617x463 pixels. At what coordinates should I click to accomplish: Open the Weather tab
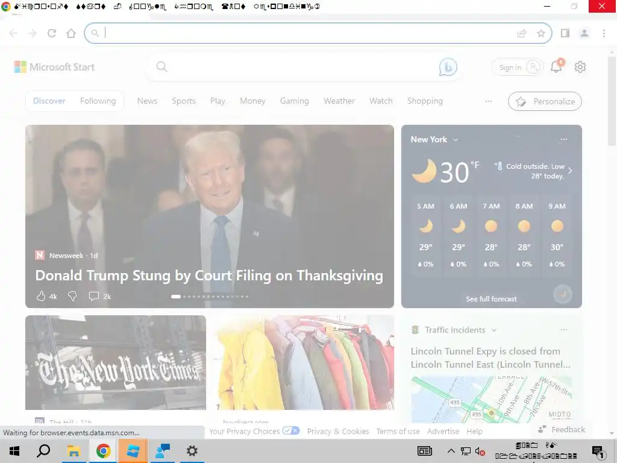[x=339, y=101]
